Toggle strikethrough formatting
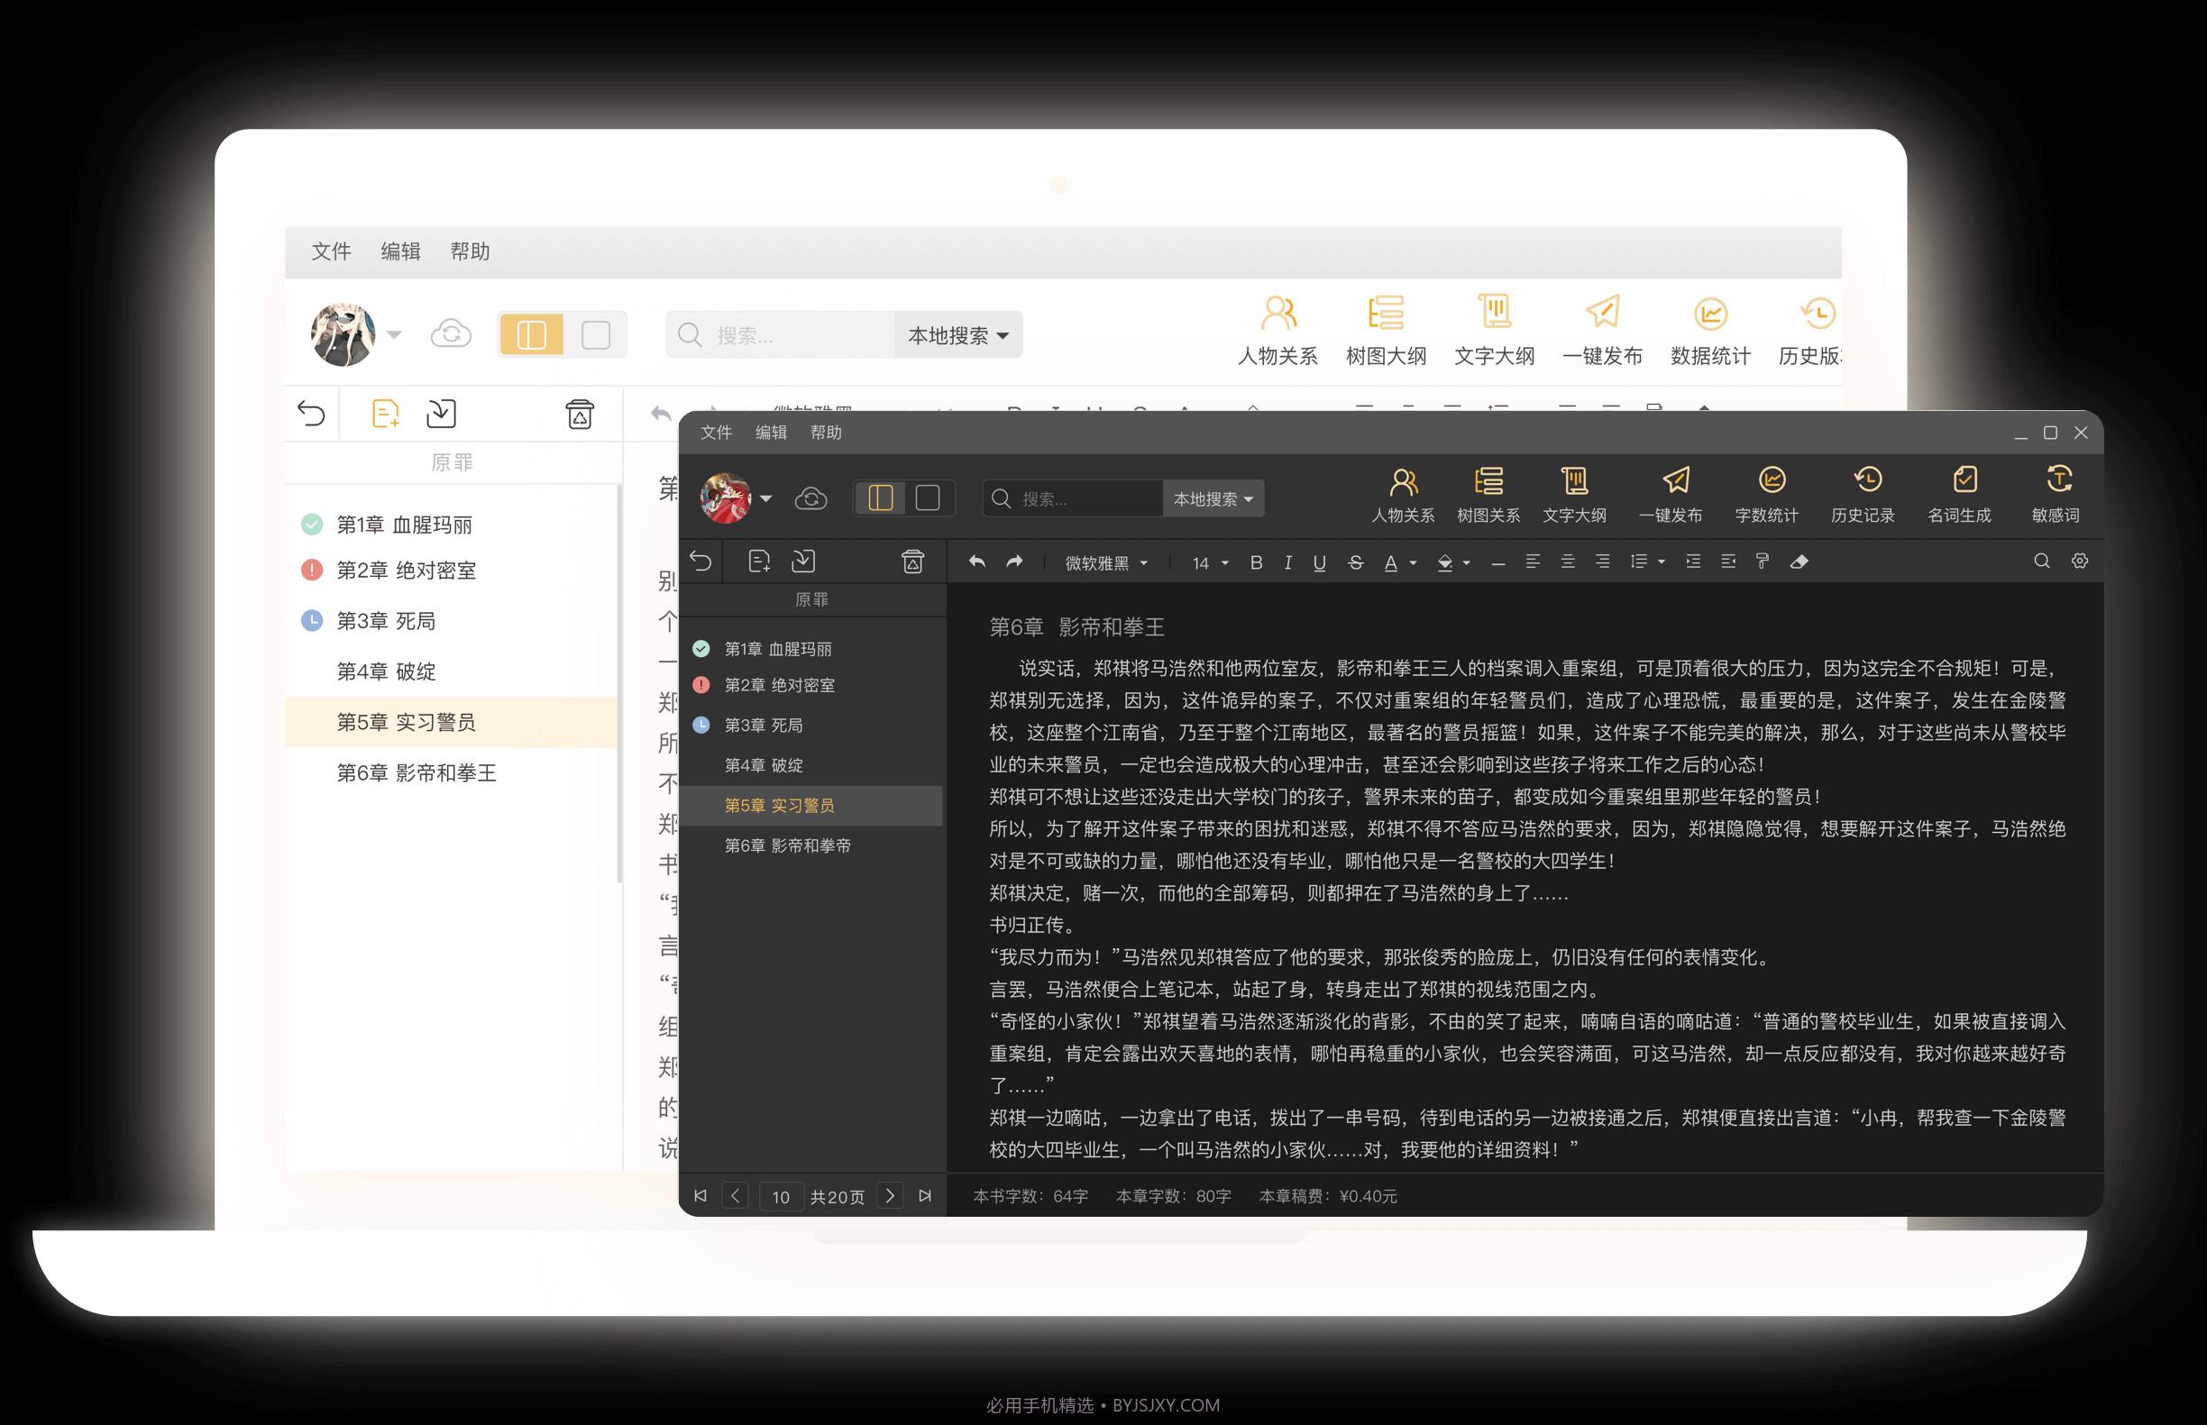 point(1355,562)
